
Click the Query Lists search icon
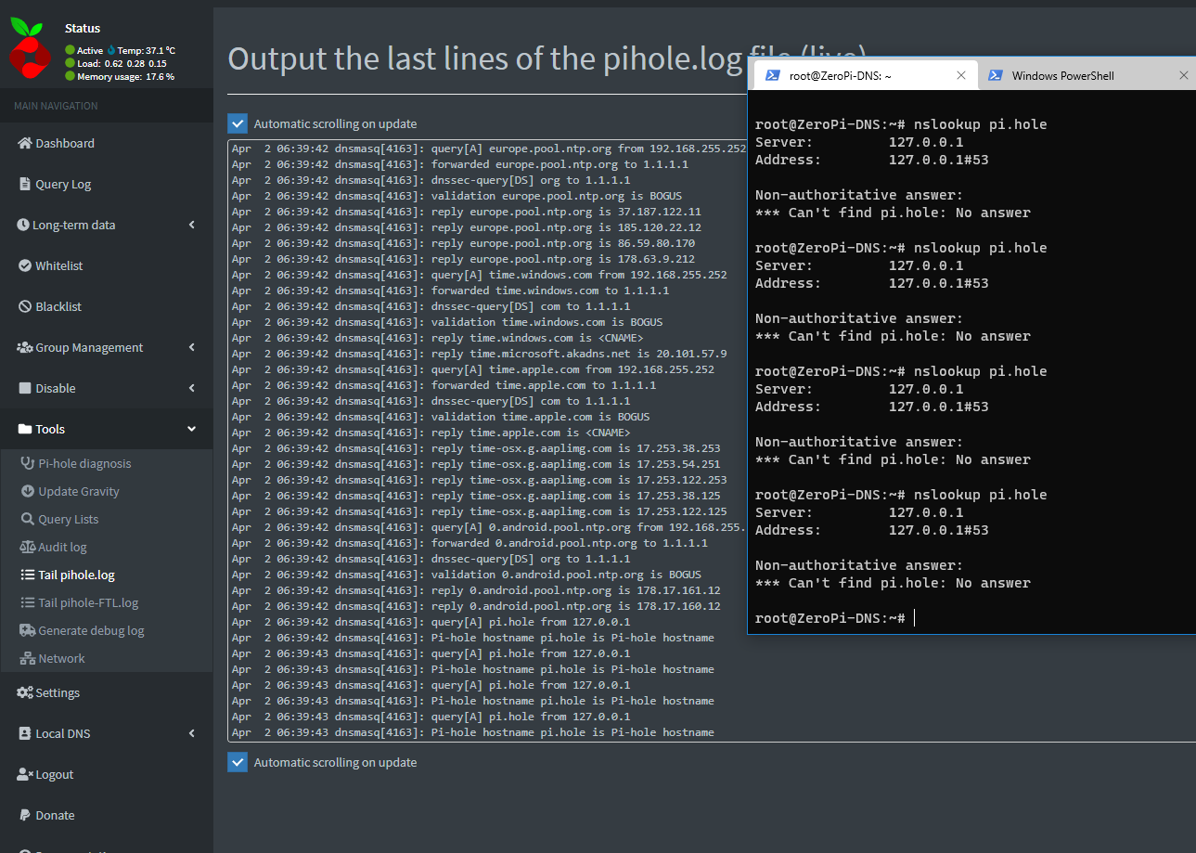[28, 519]
